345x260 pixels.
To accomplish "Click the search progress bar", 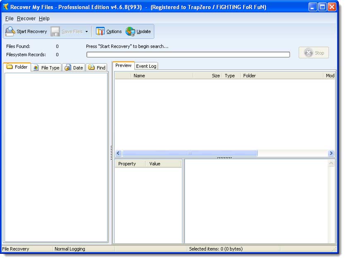I will pyautogui.click(x=188, y=55).
